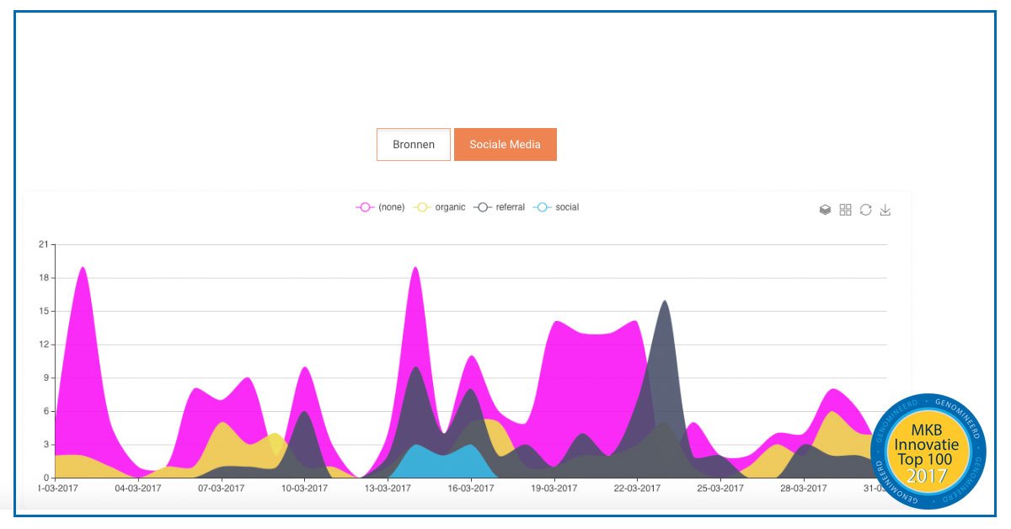This screenshot has width=1011, height=529.
Task: Click the 13-03-2017 axis date label
Action: [388, 488]
